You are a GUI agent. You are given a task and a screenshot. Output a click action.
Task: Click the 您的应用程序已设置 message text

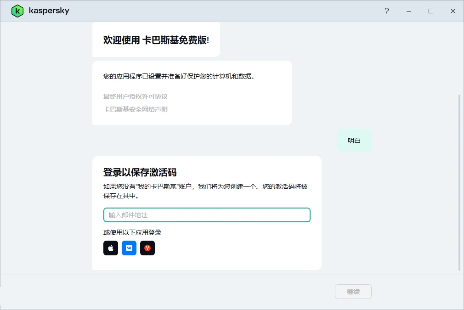coord(179,76)
